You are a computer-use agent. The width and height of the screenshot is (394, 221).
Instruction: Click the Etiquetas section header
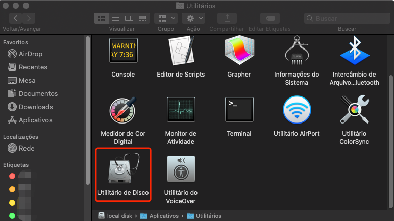[x=16, y=165]
